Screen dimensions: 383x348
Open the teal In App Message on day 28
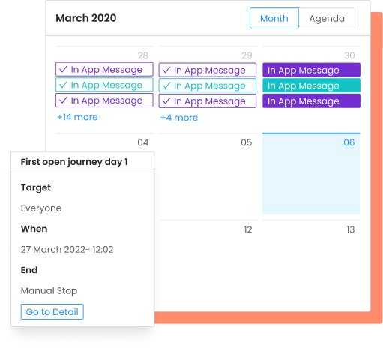(x=104, y=85)
